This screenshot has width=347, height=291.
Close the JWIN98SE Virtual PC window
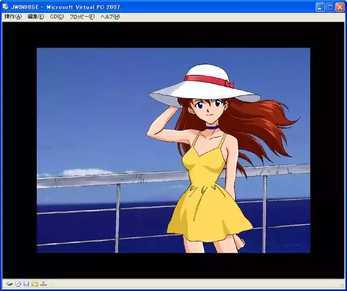click(x=340, y=7)
